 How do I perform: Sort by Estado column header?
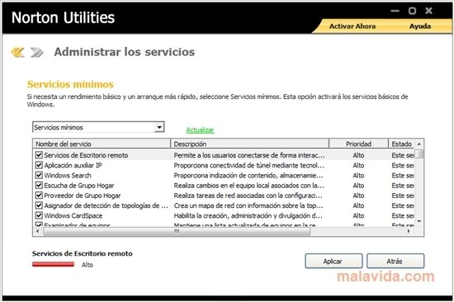pos(402,144)
